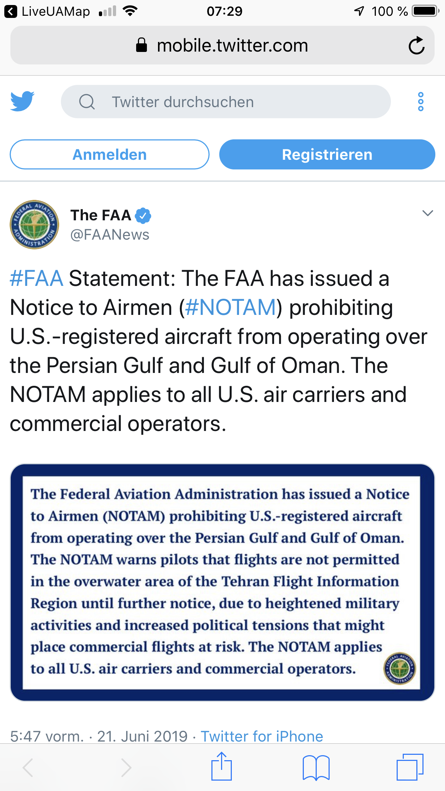Reload the page with refresh icon
445x791 pixels.
pos(416,45)
